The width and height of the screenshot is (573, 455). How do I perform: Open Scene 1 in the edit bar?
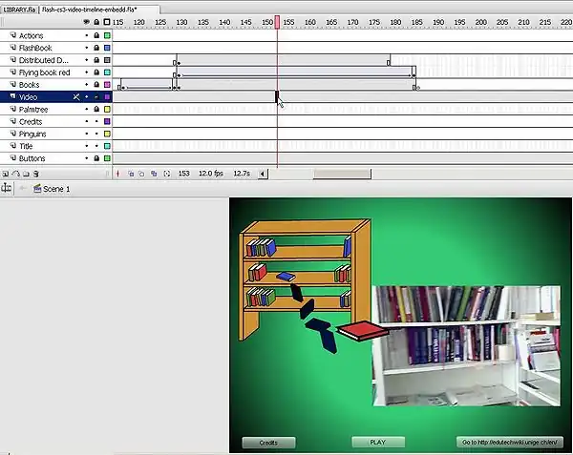coord(55,189)
